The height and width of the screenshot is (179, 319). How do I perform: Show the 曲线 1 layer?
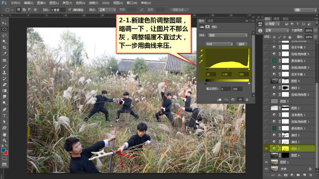[266, 142]
